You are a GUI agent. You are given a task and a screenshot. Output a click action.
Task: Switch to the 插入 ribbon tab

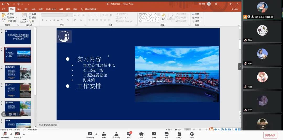point(19,9)
